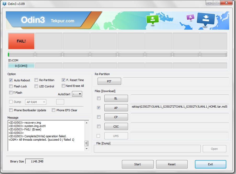The image size is (236, 174).
Task: Open the AutoStart dropdown
Action: [x=77, y=94]
